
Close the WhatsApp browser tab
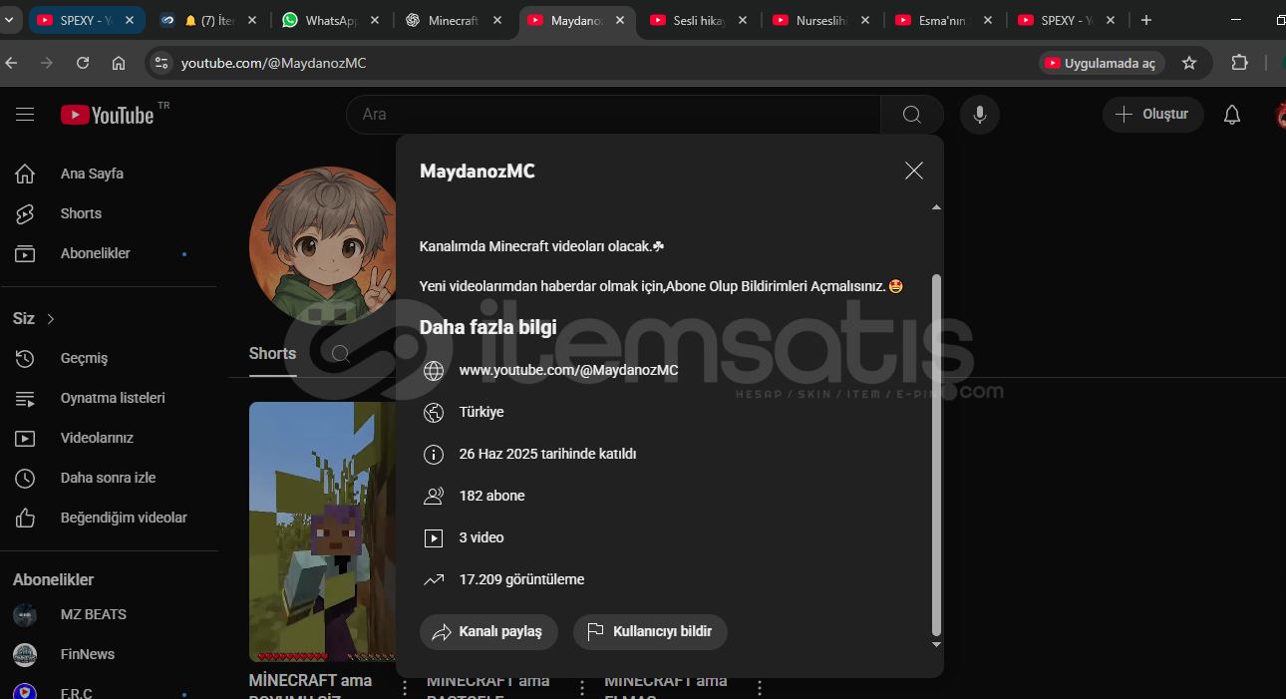click(375, 20)
